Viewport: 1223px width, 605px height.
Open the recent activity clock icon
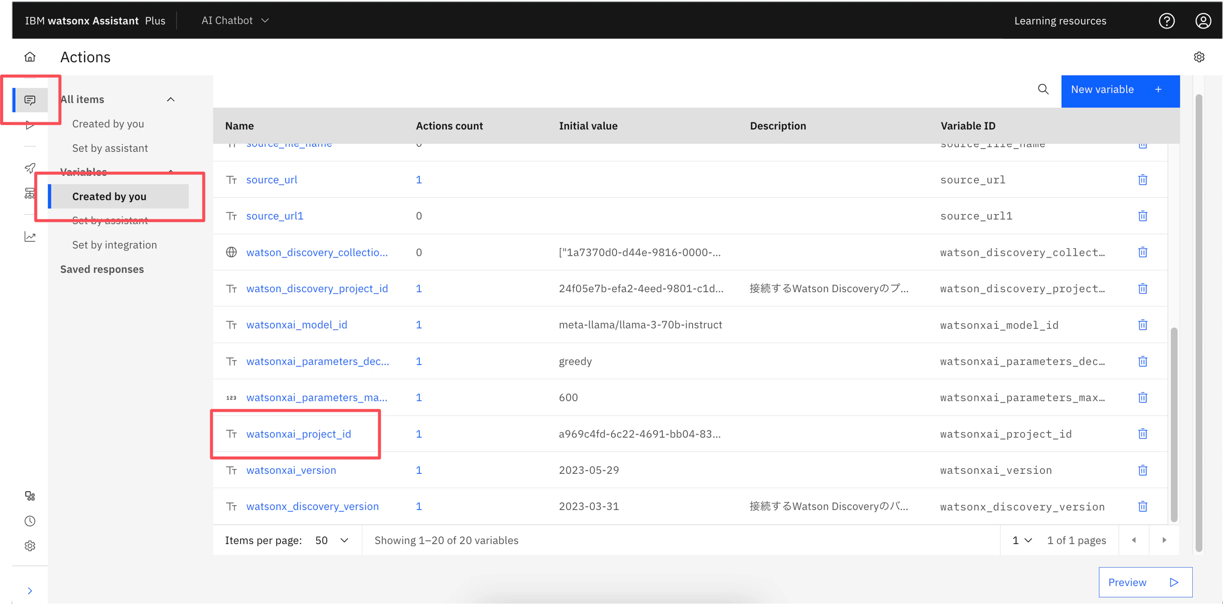point(30,521)
